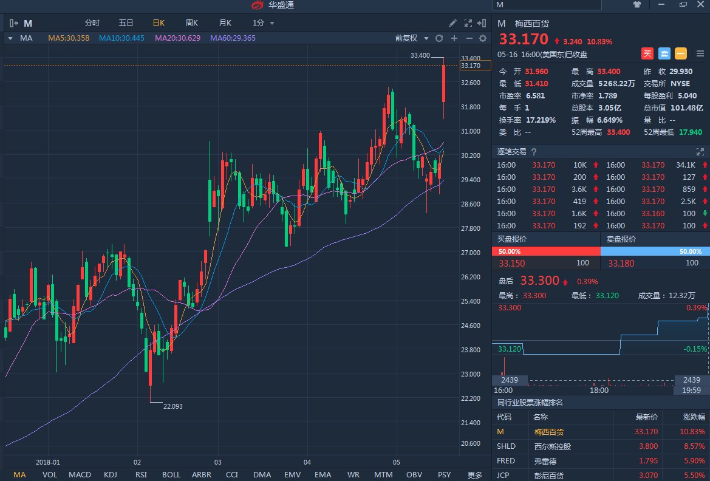The height and width of the screenshot is (481, 710).
Task: Refresh the chart with the reload icon
Action: (x=439, y=38)
